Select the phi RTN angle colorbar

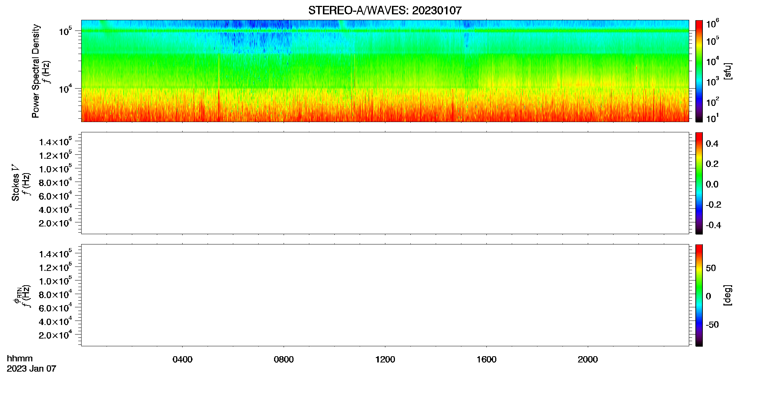coord(699,295)
